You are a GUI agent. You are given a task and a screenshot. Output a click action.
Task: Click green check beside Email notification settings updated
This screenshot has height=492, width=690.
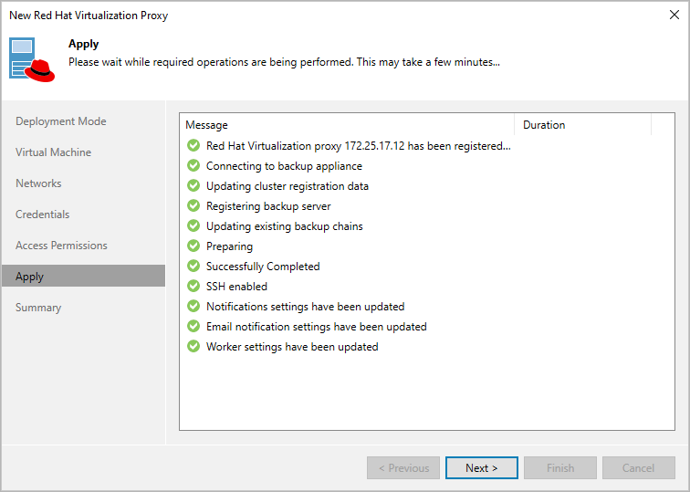[x=193, y=326]
